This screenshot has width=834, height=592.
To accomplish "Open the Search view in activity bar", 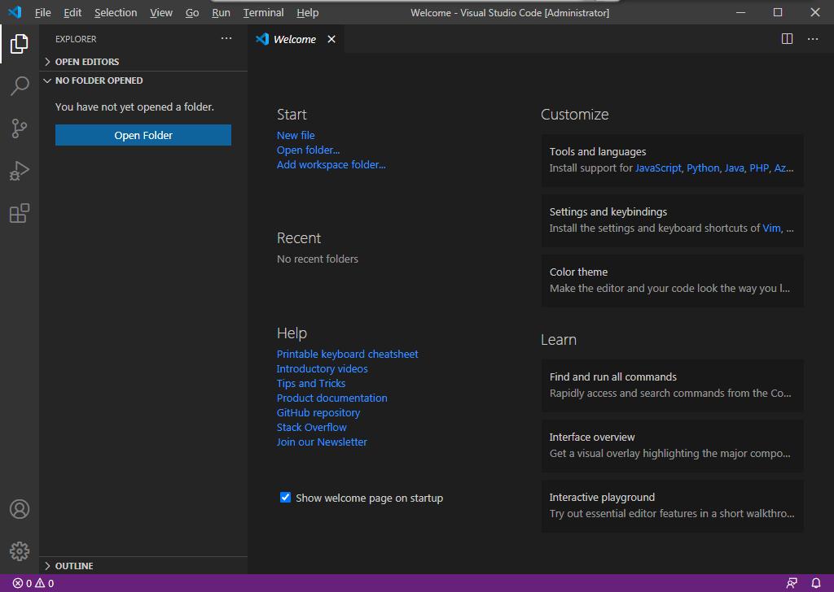I will [20, 85].
